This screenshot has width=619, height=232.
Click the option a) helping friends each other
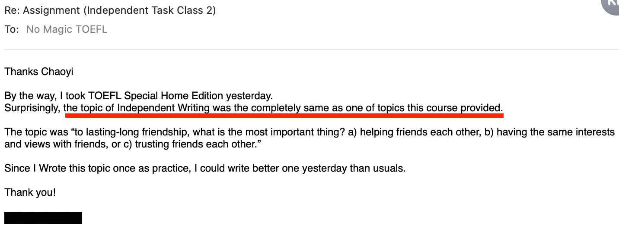(x=413, y=132)
